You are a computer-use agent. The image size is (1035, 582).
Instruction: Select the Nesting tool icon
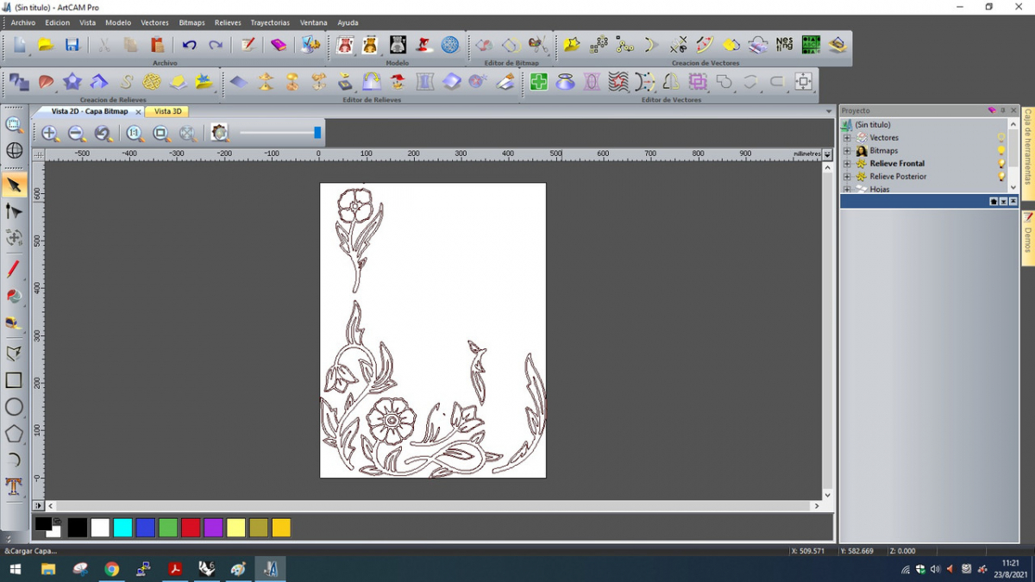tap(784, 44)
